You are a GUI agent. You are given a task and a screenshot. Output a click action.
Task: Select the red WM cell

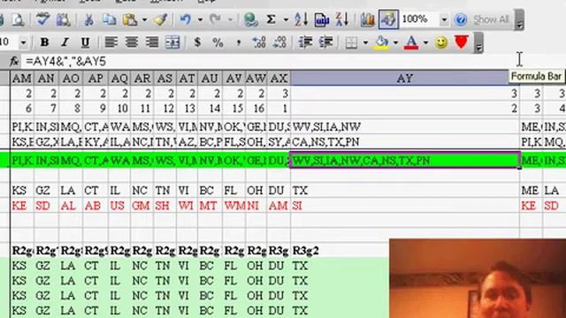[233, 206]
